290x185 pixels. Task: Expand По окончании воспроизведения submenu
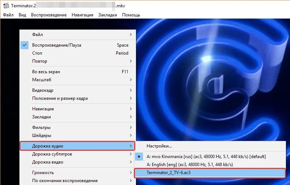point(78,181)
